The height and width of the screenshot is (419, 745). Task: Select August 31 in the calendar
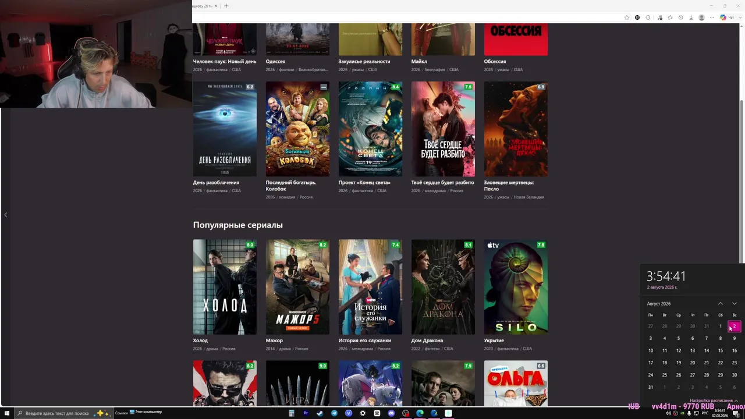651,387
